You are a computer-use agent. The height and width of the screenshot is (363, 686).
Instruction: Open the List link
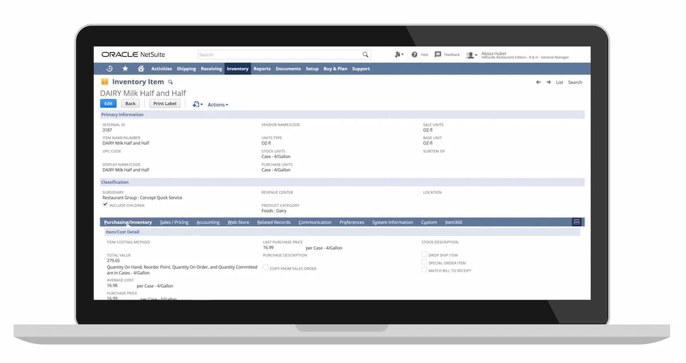tap(560, 82)
